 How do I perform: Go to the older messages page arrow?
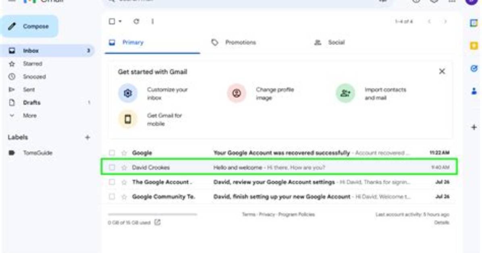445,21
